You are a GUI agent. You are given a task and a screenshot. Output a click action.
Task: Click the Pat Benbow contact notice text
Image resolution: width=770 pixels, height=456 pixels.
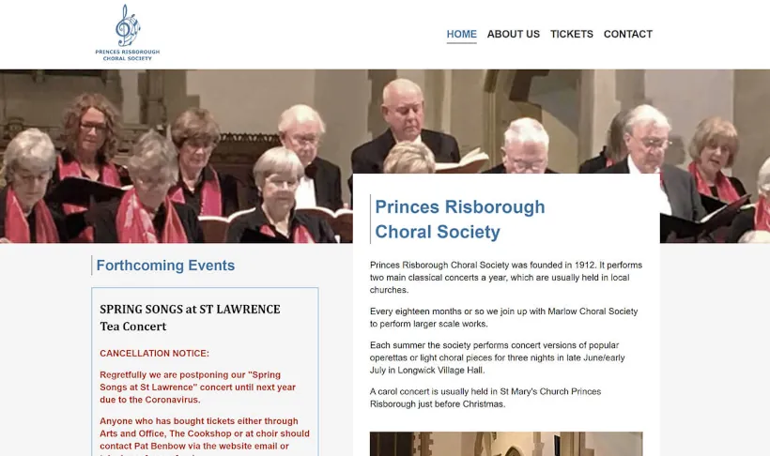(x=205, y=436)
